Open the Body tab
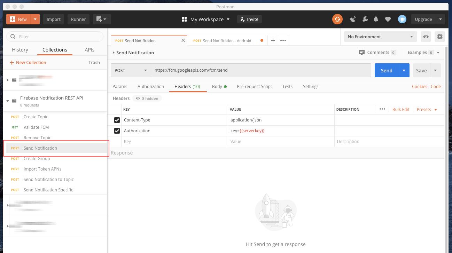452x253 pixels. point(219,86)
